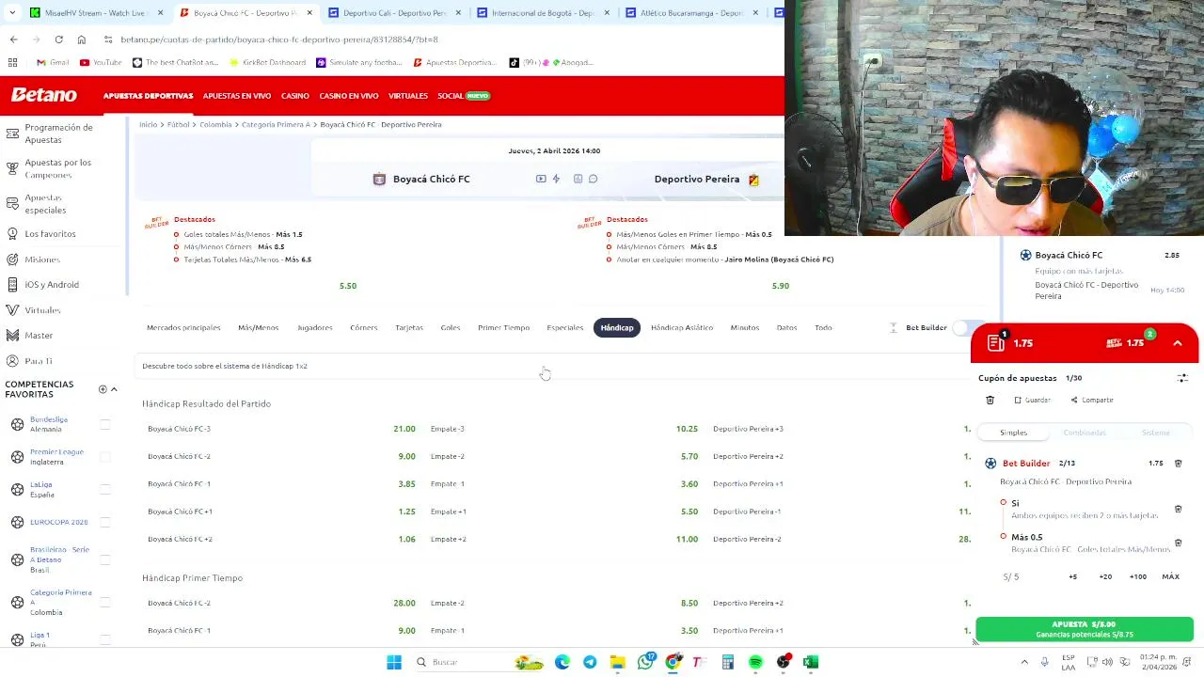The image size is (1204, 677).
Task: Open Social Nuevo menu item
Action: 464,96
